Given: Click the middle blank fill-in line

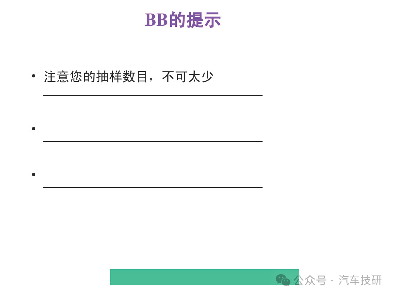Looking at the screenshot, I should (x=153, y=142).
